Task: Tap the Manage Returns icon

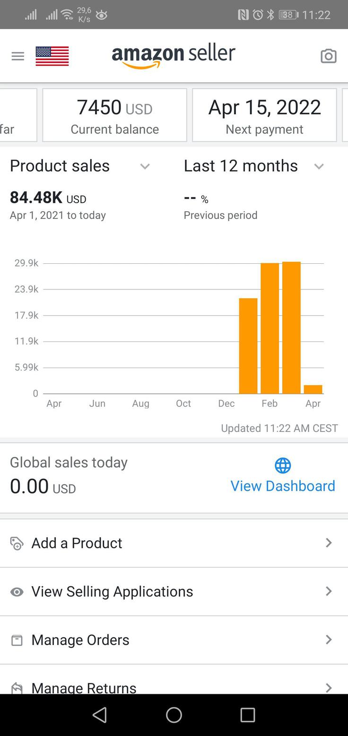Action: click(17, 688)
